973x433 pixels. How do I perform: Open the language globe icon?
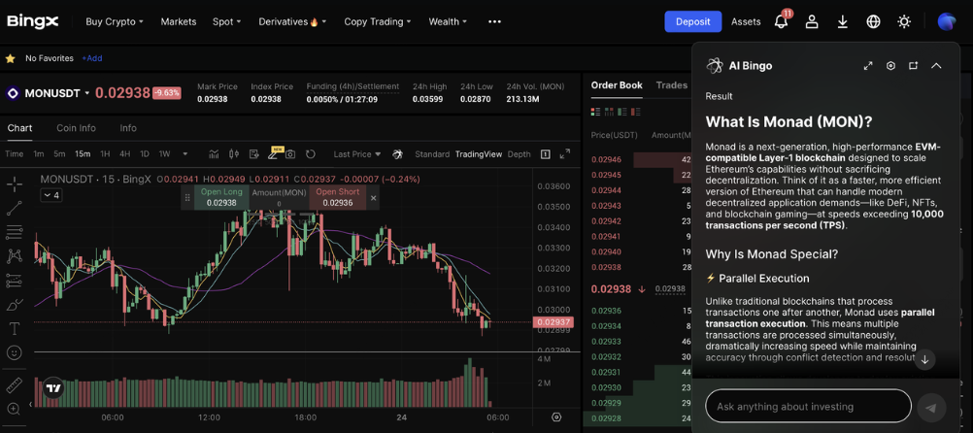click(873, 21)
